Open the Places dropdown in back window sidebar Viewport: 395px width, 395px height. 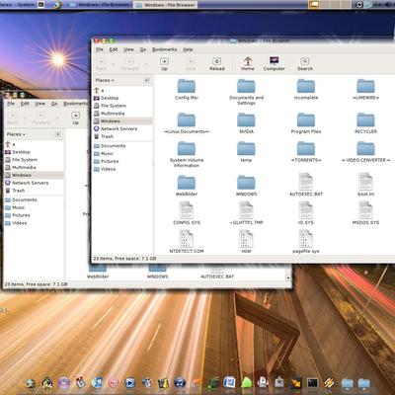click(x=16, y=134)
